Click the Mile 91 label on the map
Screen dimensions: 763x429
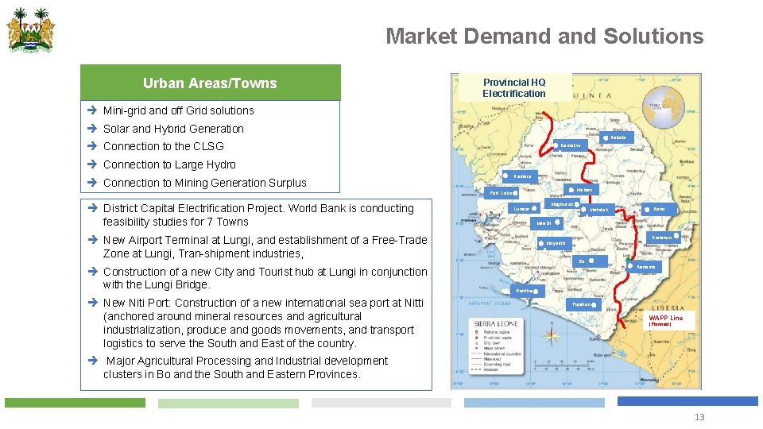point(546,223)
